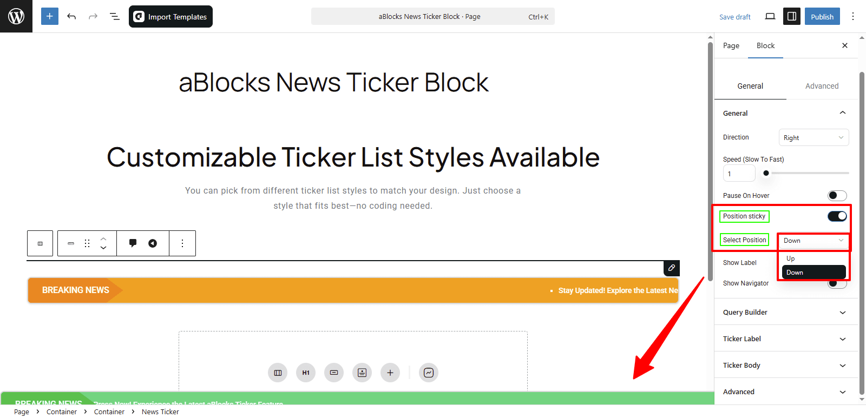Open the document overview list view
This screenshot has height=418, width=866.
coord(115,16)
